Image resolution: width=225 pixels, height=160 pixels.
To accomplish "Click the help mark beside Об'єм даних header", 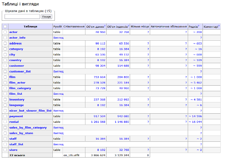I will point(105,26).
